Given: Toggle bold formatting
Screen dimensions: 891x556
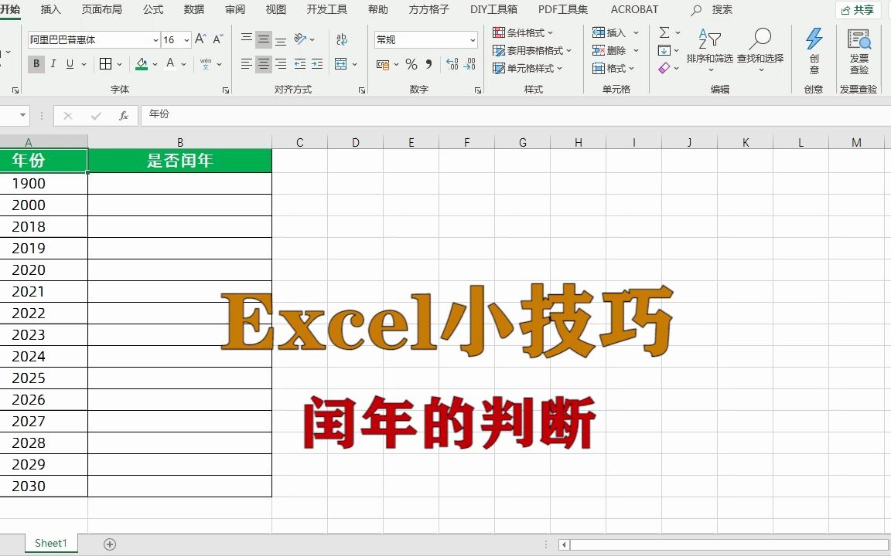Looking at the screenshot, I should click(x=36, y=64).
